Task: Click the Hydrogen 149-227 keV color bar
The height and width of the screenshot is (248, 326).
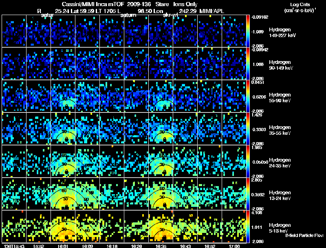Action: [x=248, y=31]
